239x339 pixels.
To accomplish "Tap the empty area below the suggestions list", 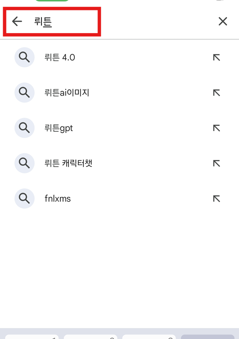I will pyautogui.click(x=119, y=261).
